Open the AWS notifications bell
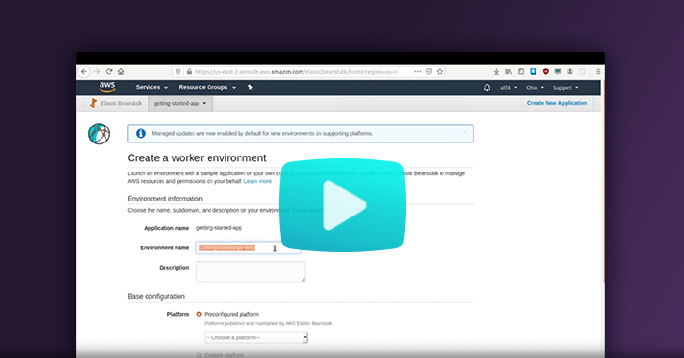Screen dimensions: 684x358 coord(487,87)
